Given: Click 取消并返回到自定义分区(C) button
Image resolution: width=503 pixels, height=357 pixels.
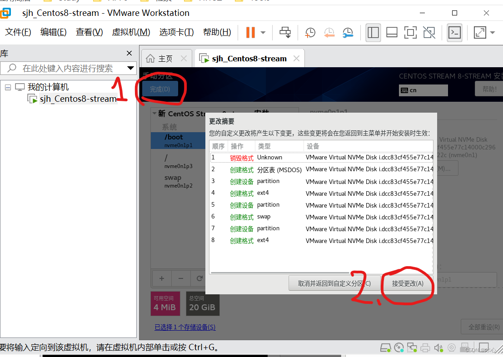Looking at the screenshot, I should pyautogui.click(x=334, y=283).
